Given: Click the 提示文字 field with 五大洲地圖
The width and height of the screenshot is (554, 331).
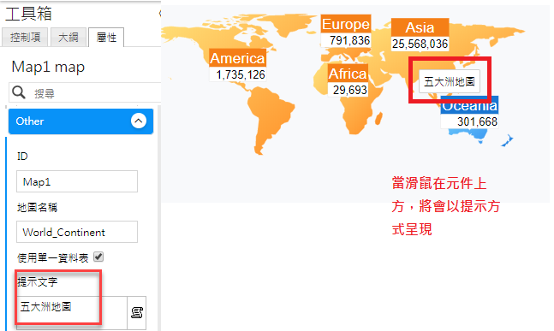Looking at the screenshot, I should coord(72,312).
